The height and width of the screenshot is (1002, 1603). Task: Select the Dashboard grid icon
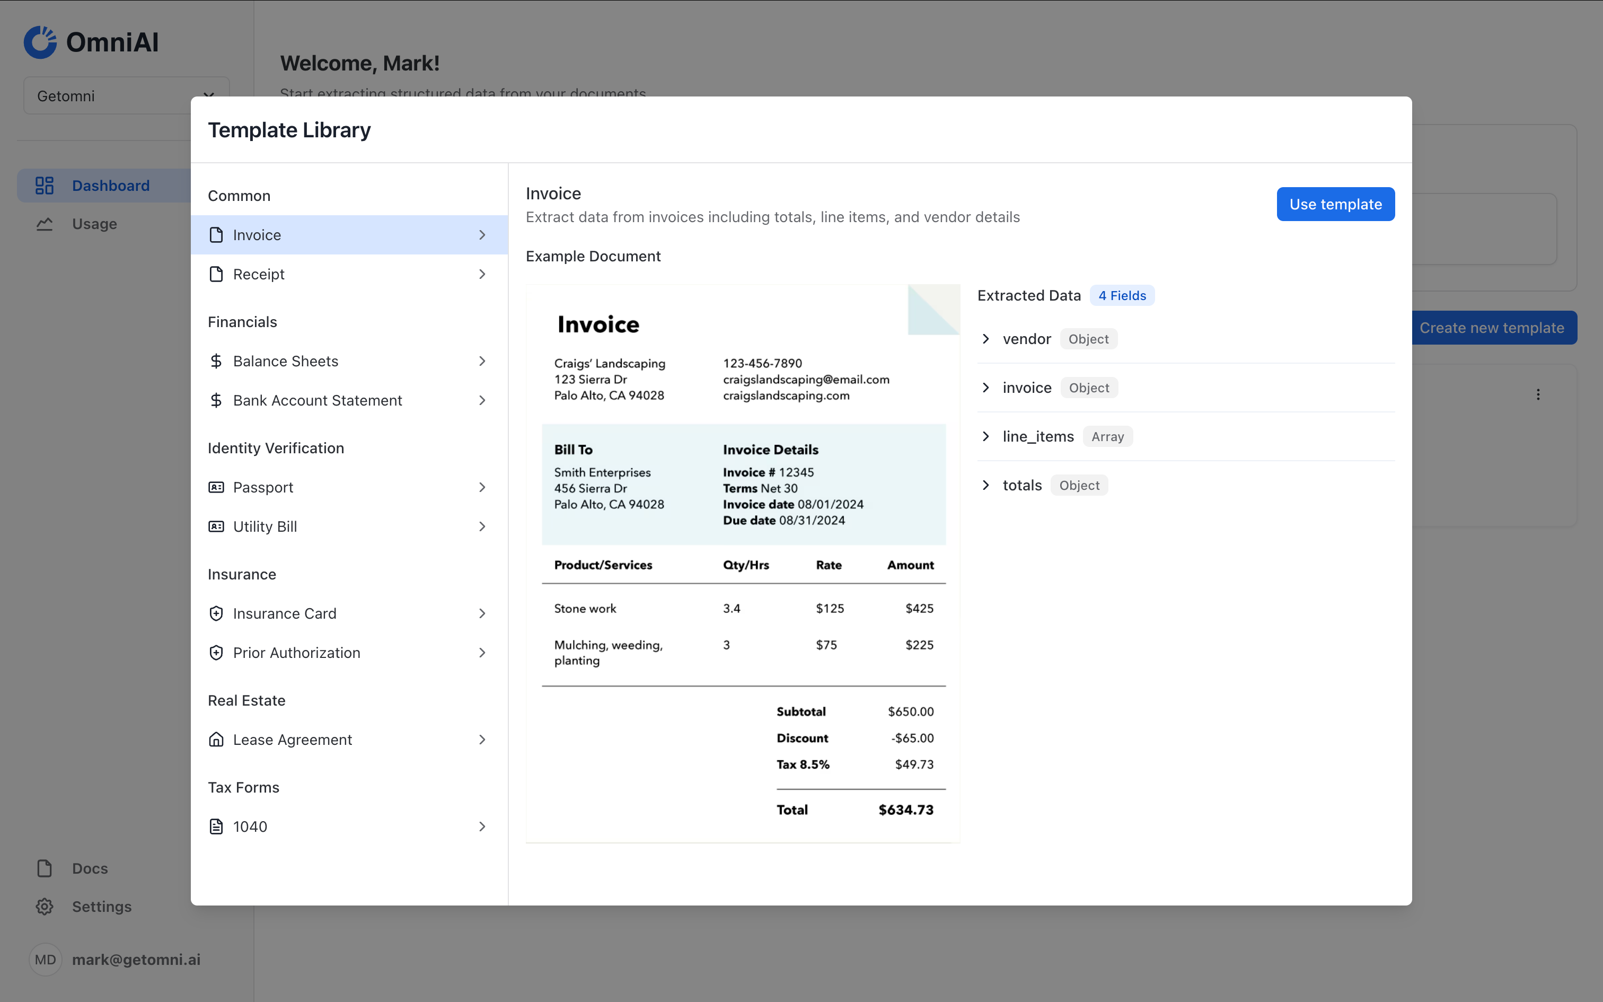pos(43,185)
